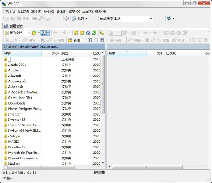Open the transfer settings preset combo box
Image resolution: width=212 pixels, height=183 pixels.
point(133,19)
